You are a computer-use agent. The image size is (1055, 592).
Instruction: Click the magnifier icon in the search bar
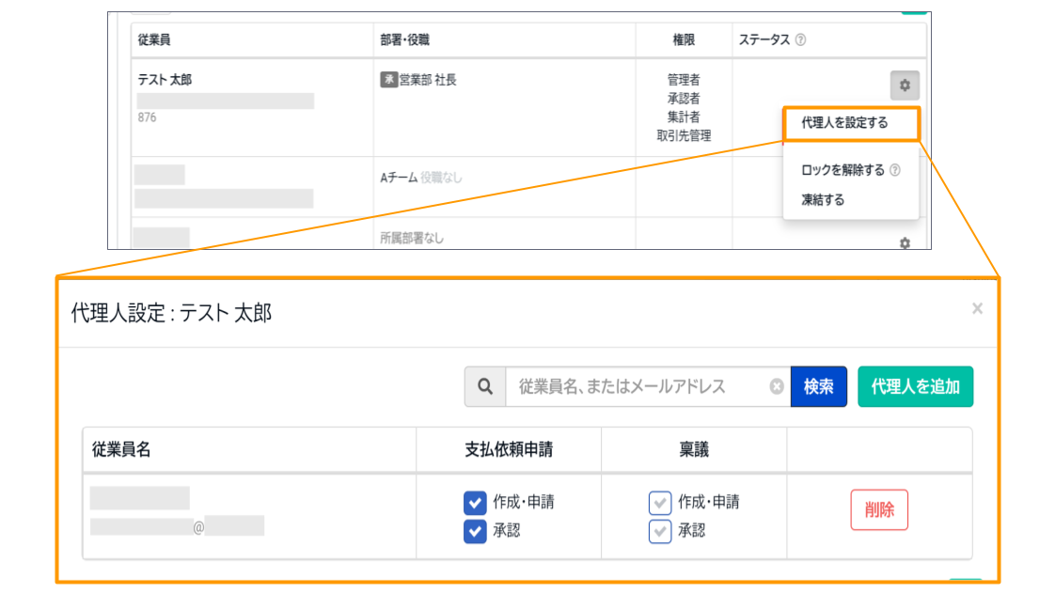pyautogui.click(x=485, y=387)
